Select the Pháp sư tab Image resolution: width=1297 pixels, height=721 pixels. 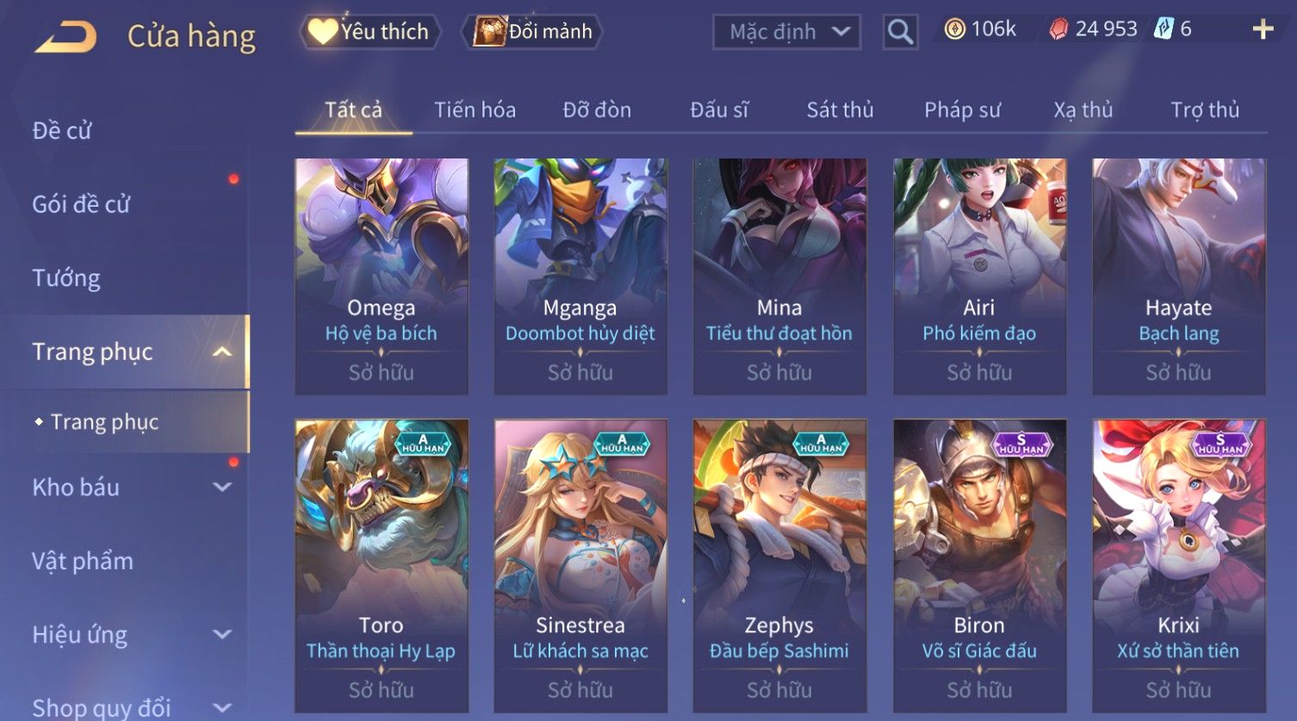[x=962, y=109]
